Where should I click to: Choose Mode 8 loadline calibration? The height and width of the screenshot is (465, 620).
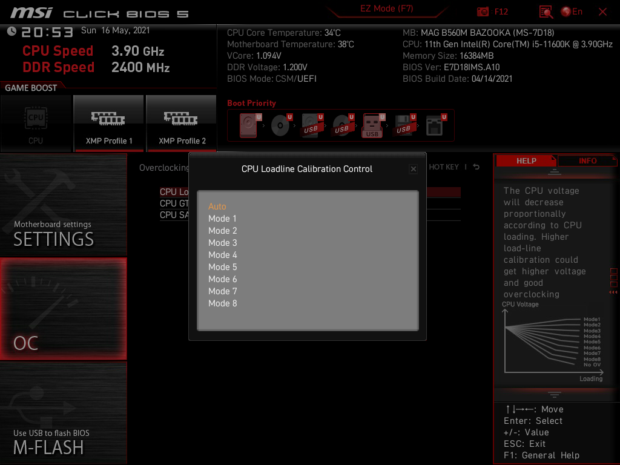pos(223,303)
